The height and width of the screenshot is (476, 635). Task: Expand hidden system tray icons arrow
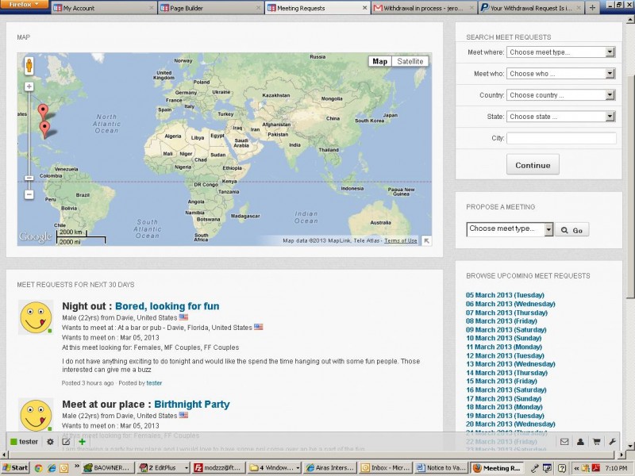576,468
